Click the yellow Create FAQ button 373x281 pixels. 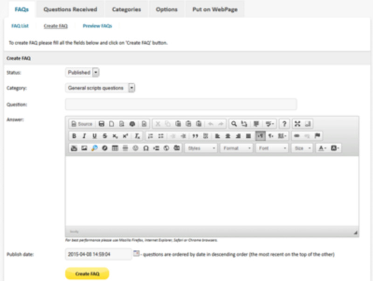click(x=87, y=274)
